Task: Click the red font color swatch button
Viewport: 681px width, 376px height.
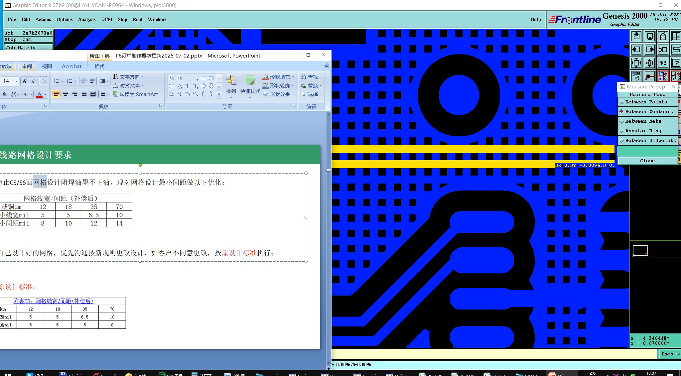Action: coord(39,94)
